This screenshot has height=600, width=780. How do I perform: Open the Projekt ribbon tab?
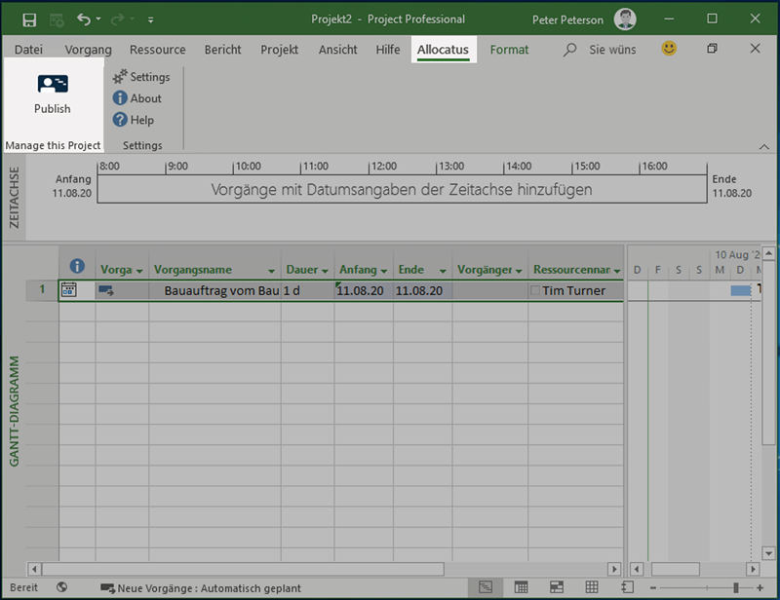(279, 50)
